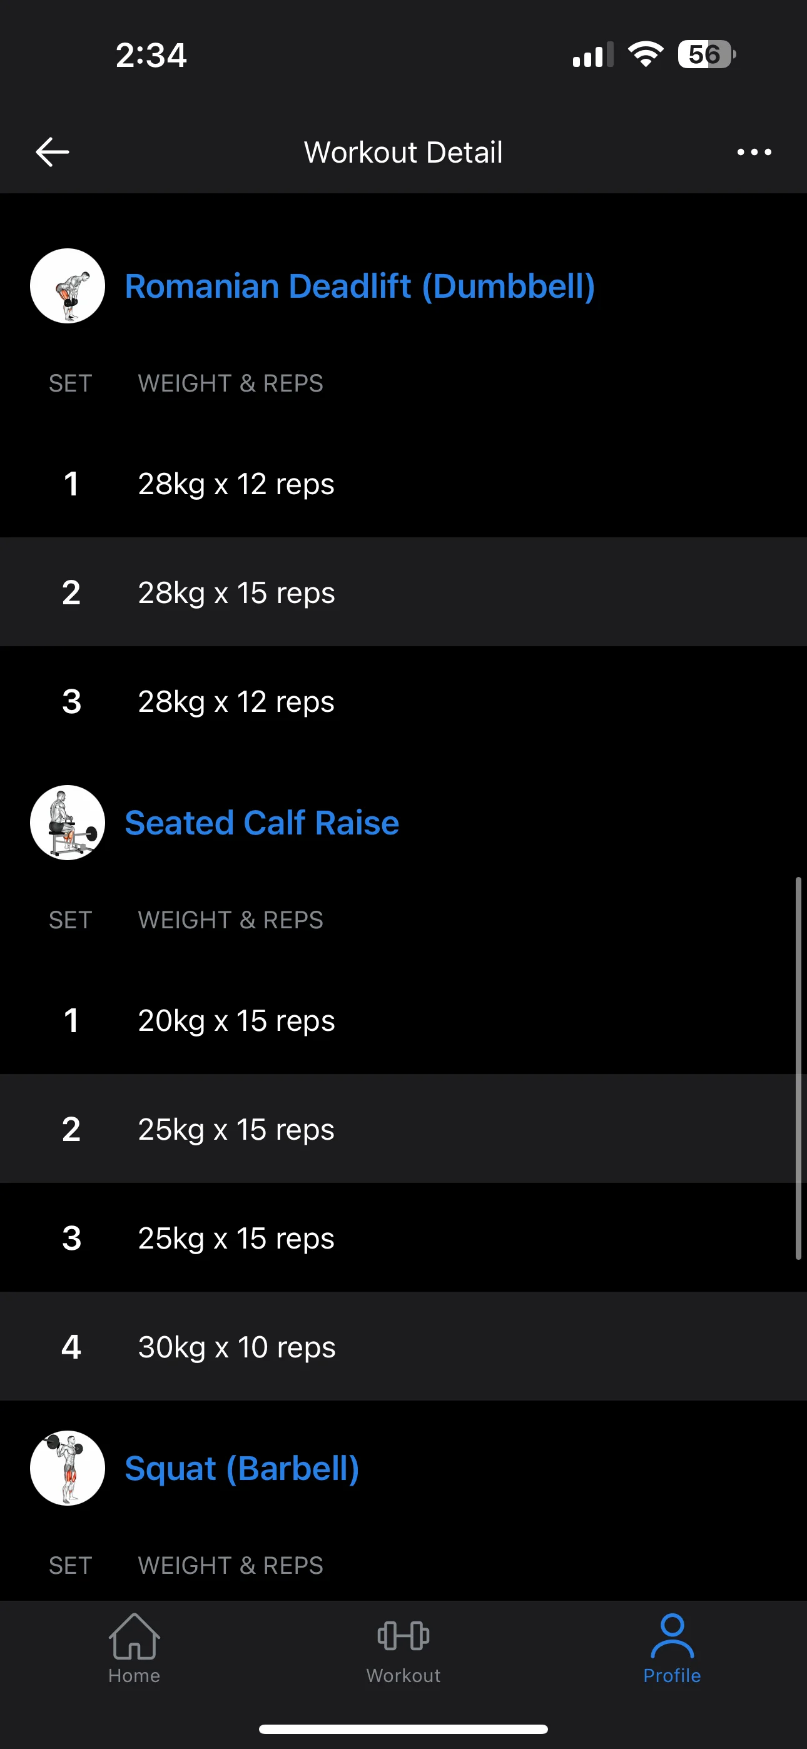Tap the back arrow icon

click(x=53, y=151)
